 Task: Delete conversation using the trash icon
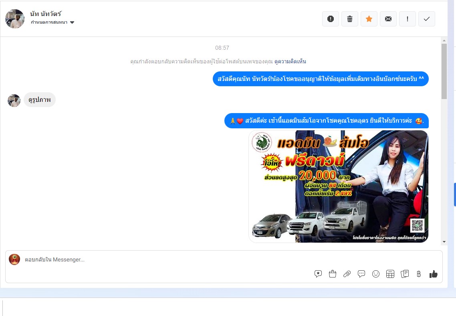pyautogui.click(x=350, y=19)
